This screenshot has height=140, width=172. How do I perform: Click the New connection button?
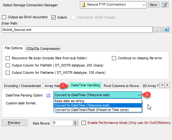click(154, 5)
